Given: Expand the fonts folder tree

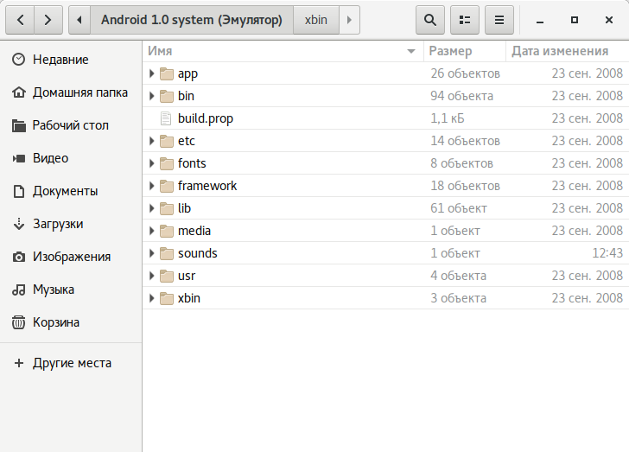Looking at the screenshot, I should [152, 163].
